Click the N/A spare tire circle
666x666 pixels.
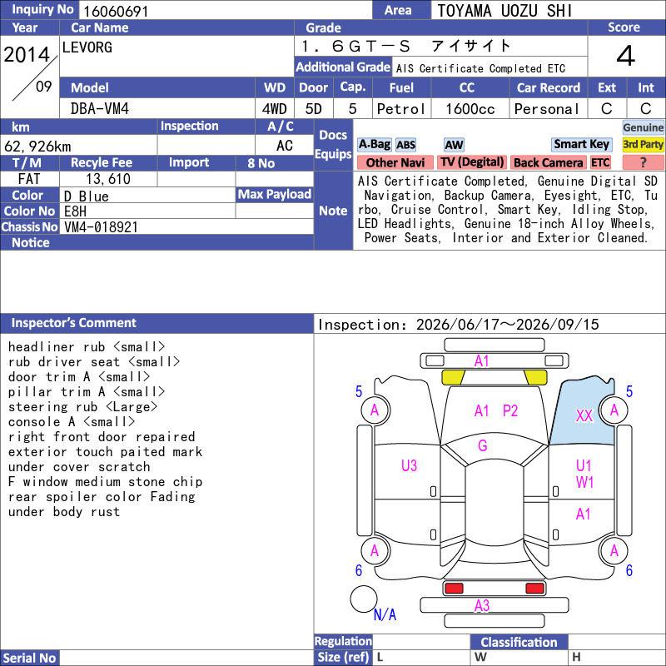point(364,599)
